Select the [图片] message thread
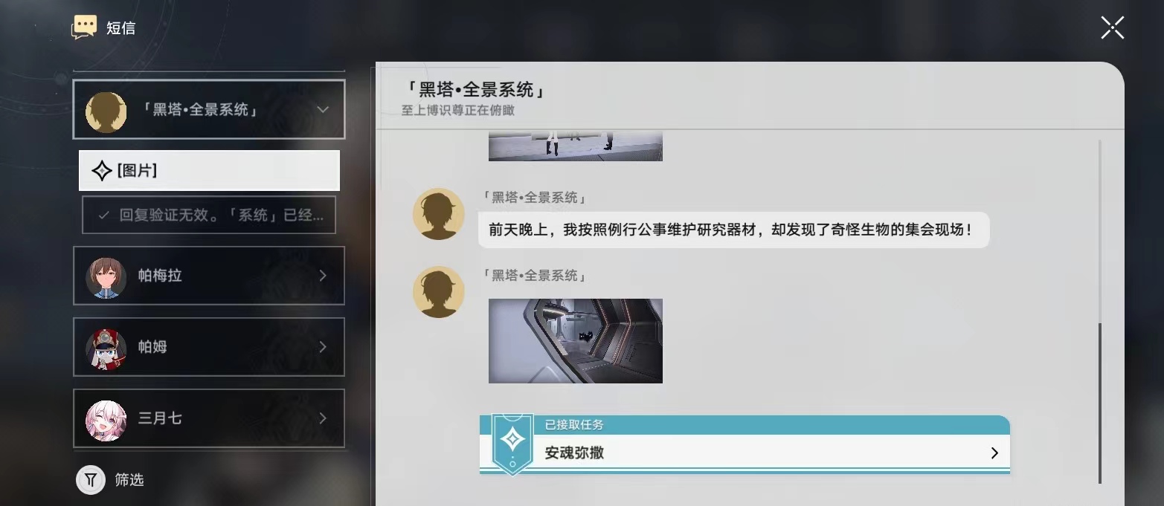The image size is (1164, 506). pos(209,171)
